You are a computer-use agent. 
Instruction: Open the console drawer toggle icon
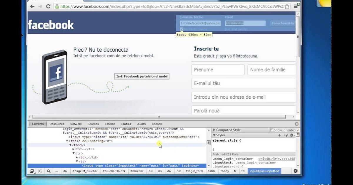[41, 171]
